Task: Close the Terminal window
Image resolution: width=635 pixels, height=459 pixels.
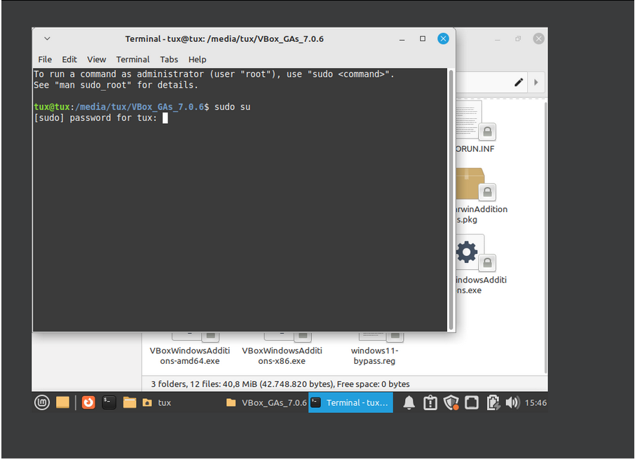Action: pos(444,38)
